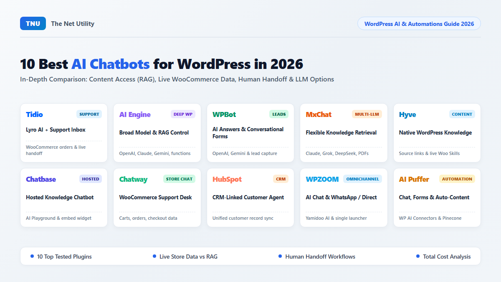Screen dimensions: 501x282
Task: Click 'Lyro AI + Support Inbox' text
Action: (x=56, y=130)
